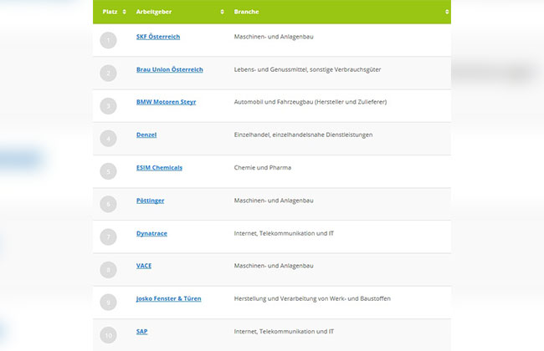Click rank badge 10 beside SAP
This screenshot has width=544, height=351.
pyautogui.click(x=108, y=335)
